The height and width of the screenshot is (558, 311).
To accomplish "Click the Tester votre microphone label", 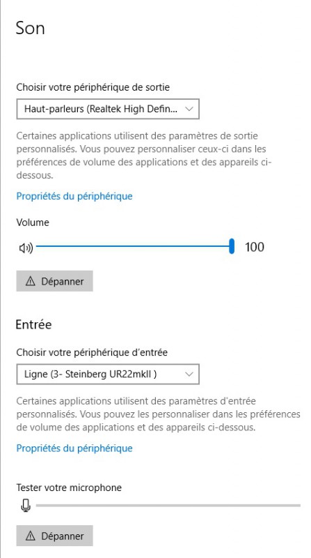I will 69,487.
